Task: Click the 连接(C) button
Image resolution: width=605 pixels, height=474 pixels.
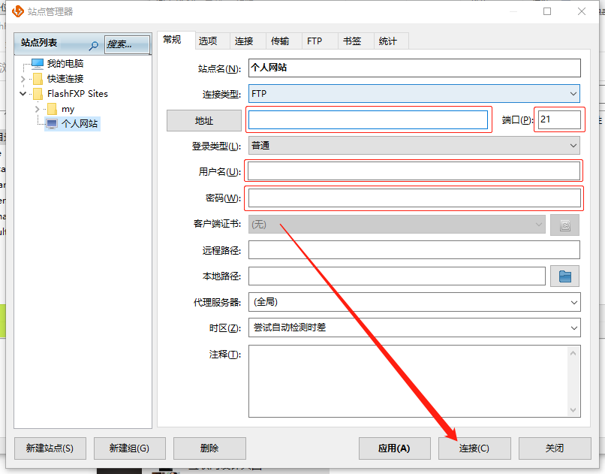Action: click(474, 448)
